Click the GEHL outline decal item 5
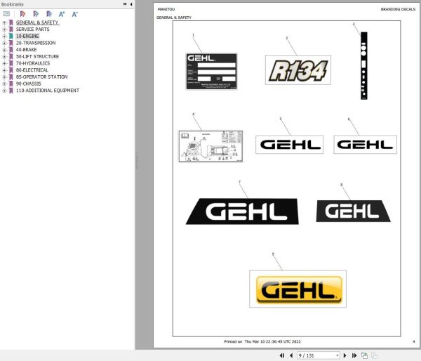The height and width of the screenshot is (361, 421). click(x=289, y=145)
